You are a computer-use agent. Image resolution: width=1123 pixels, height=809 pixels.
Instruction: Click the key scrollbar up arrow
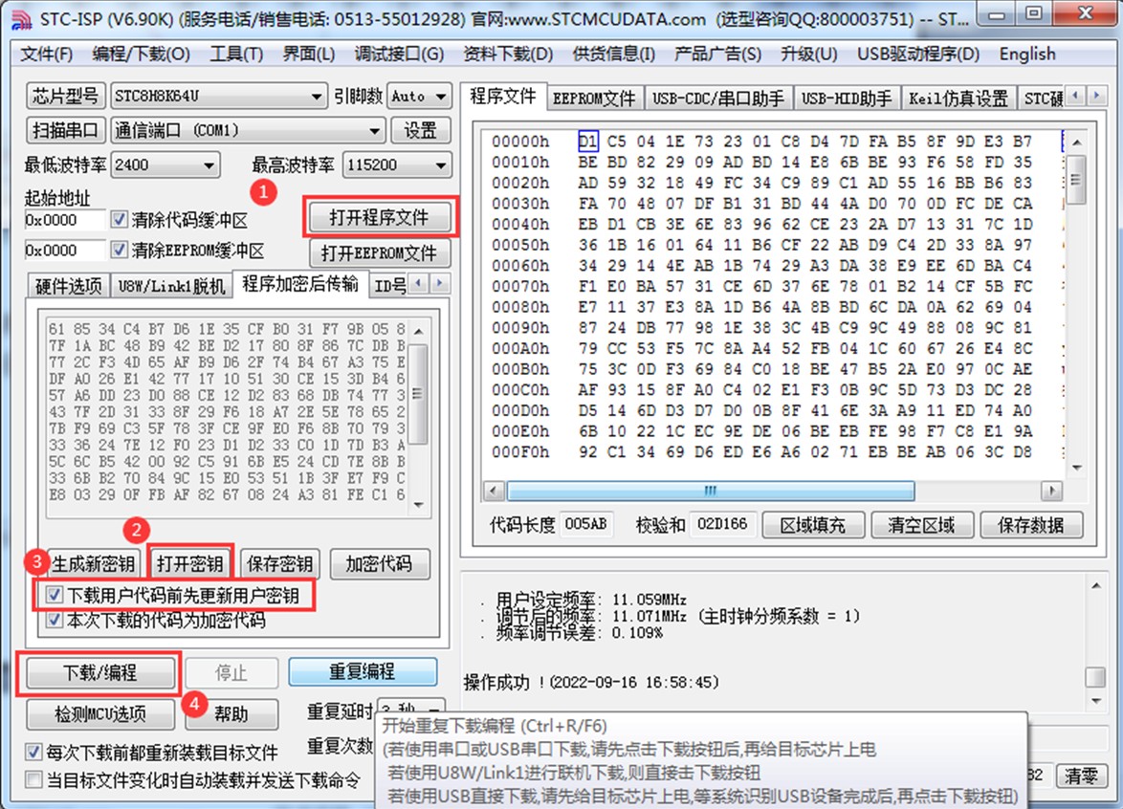pos(419,332)
